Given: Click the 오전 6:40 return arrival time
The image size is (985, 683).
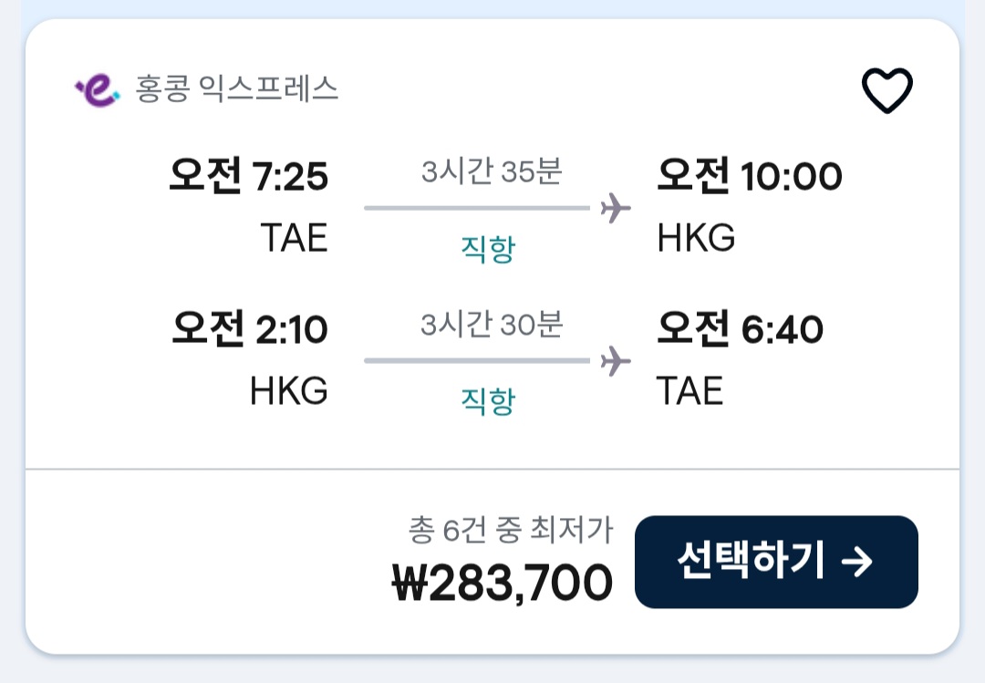Looking at the screenshot, I should click(x=740, y=329).
